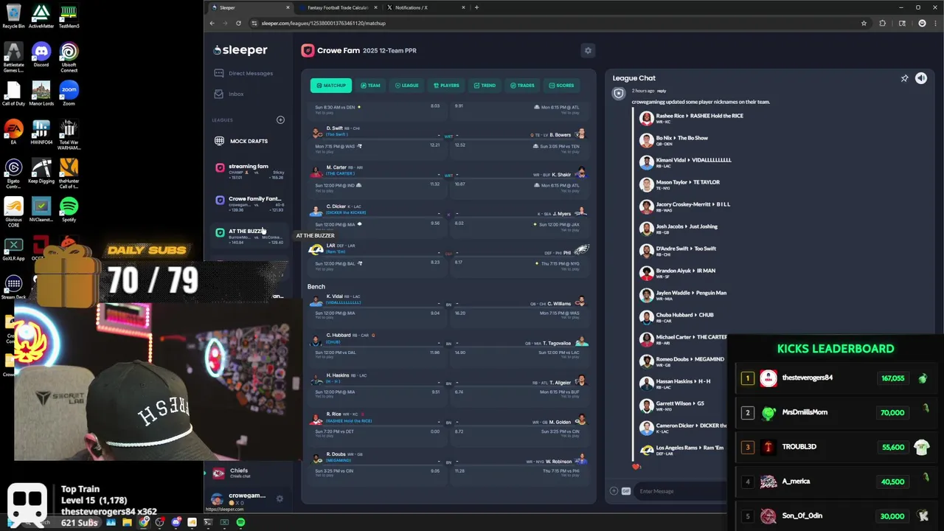Switch to the PLAYERS tab
944x531 pixels.
point(446,86)
